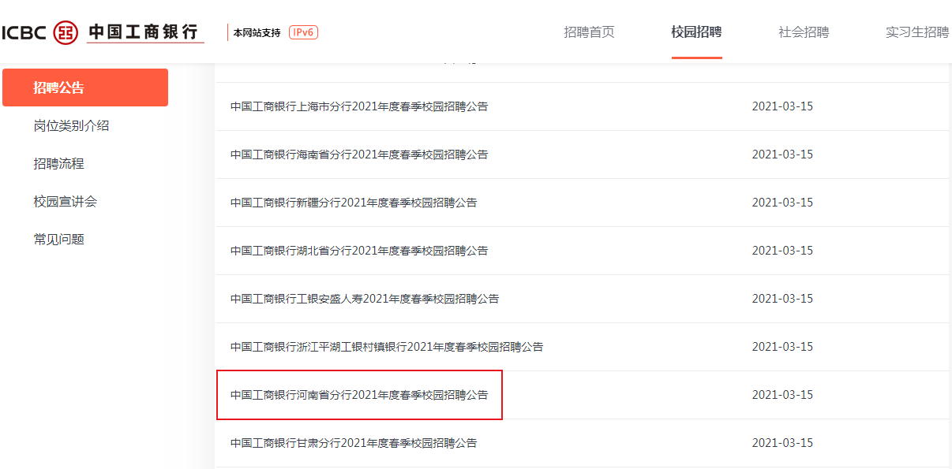The image size is (952, 469).
Task: Open the highlighted 河南省分行 recruitment notice
Action: [359, 395]
